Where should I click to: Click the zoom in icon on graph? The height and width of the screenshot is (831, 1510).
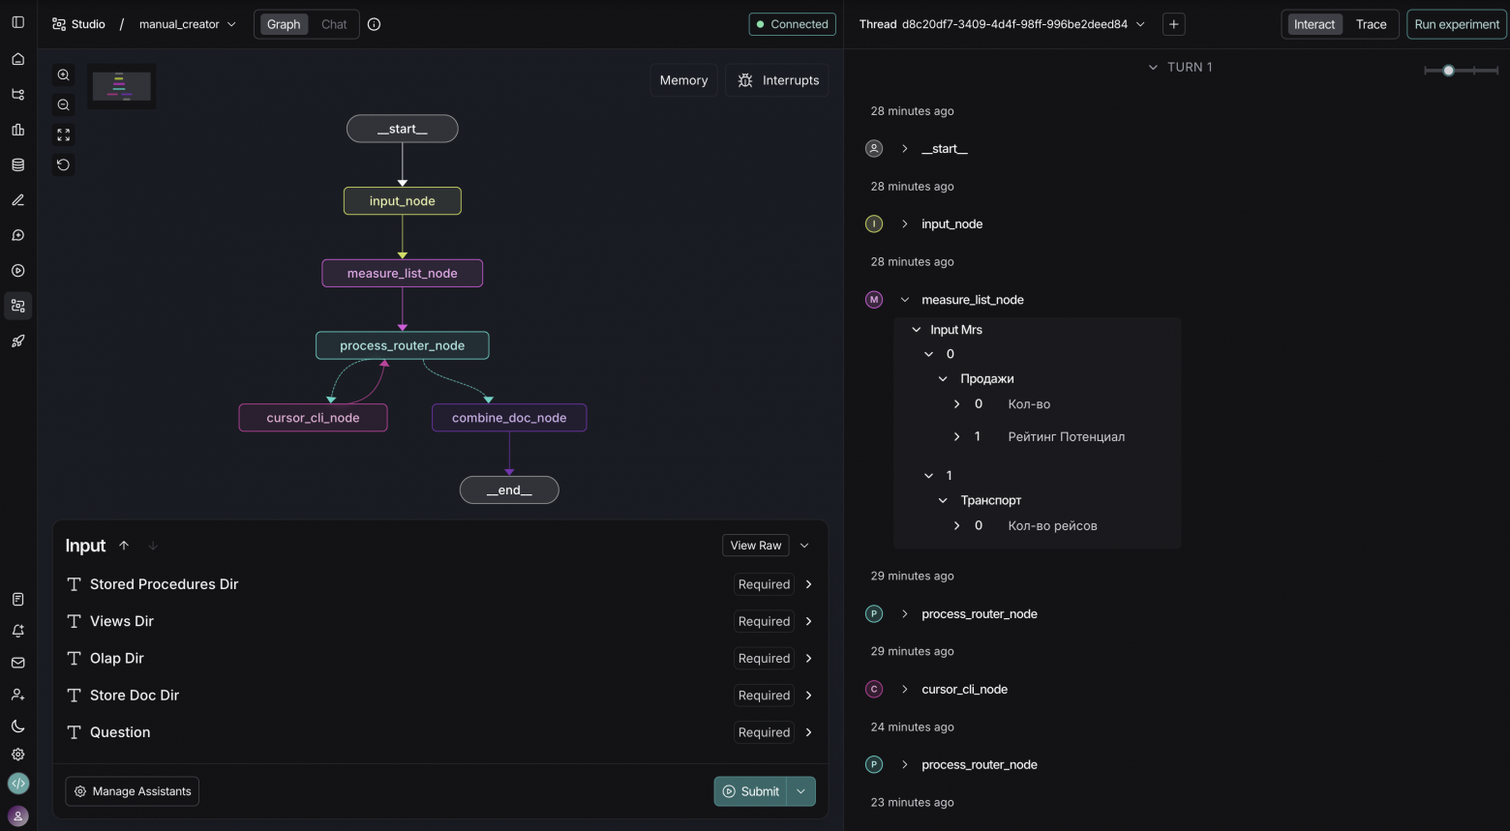[64, 75]
